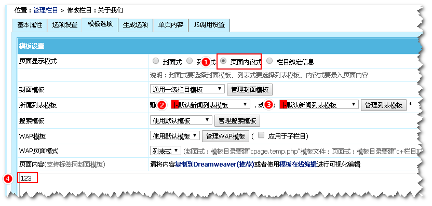Open the 模板在线编辑 link
This screenshot has height=206, width=432.
tap(298, 164)
